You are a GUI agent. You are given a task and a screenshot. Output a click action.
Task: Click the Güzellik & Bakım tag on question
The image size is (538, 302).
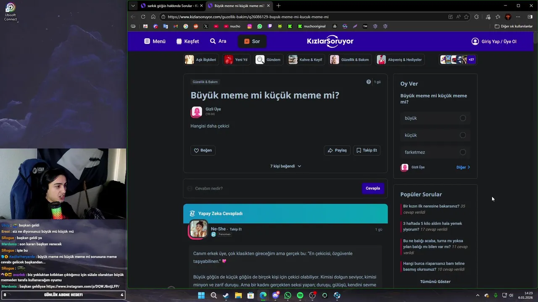[205, 82]
